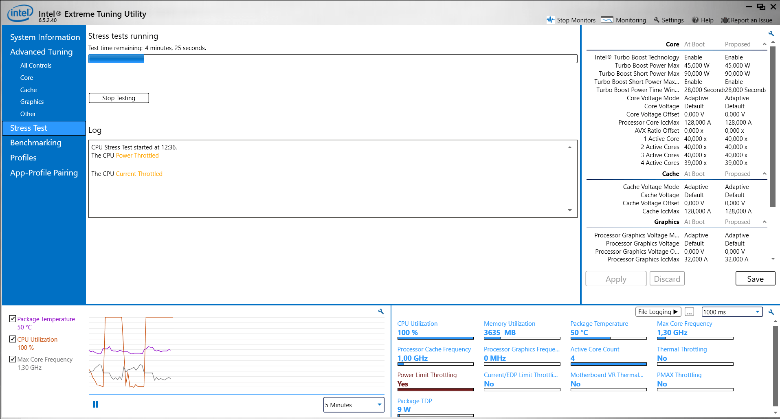The height and width of the screenshot is (419, 780).
Task: Click the Power Throttled log text
Action: 137,156
